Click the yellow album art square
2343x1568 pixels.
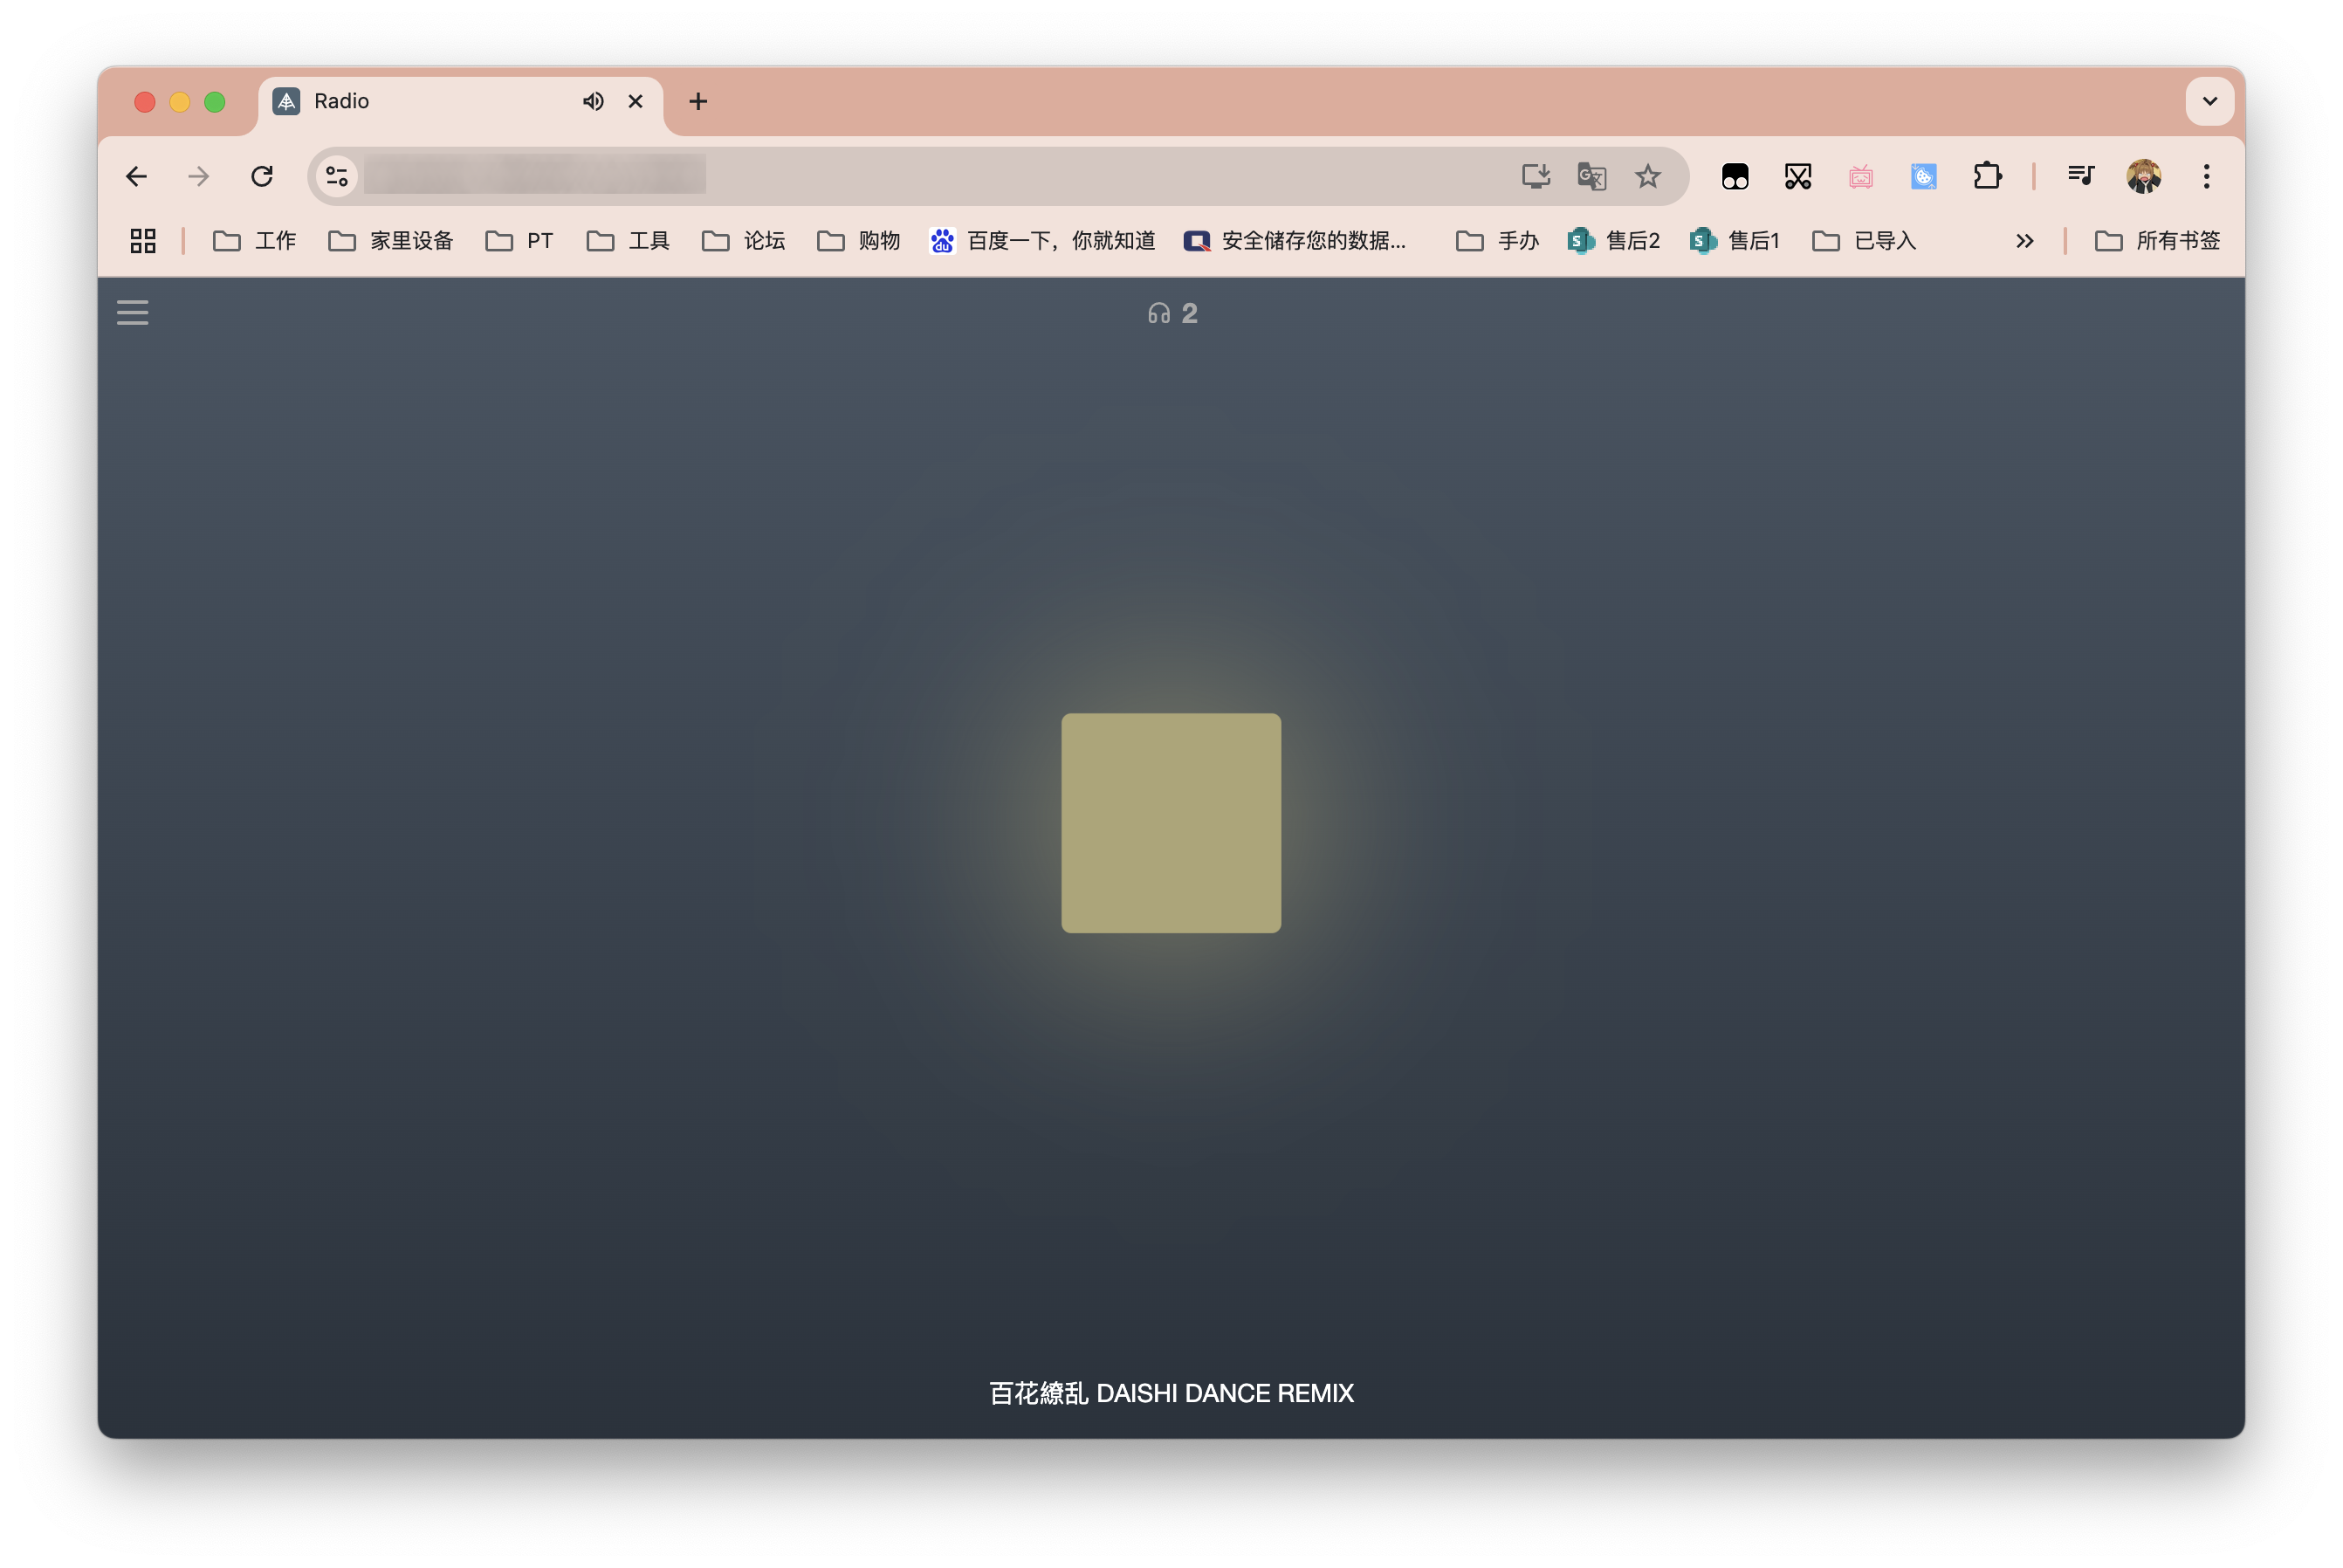point(1171,823)
